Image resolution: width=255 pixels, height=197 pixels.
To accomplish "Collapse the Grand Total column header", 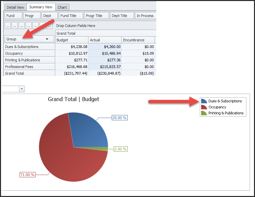I will [66, 33].
